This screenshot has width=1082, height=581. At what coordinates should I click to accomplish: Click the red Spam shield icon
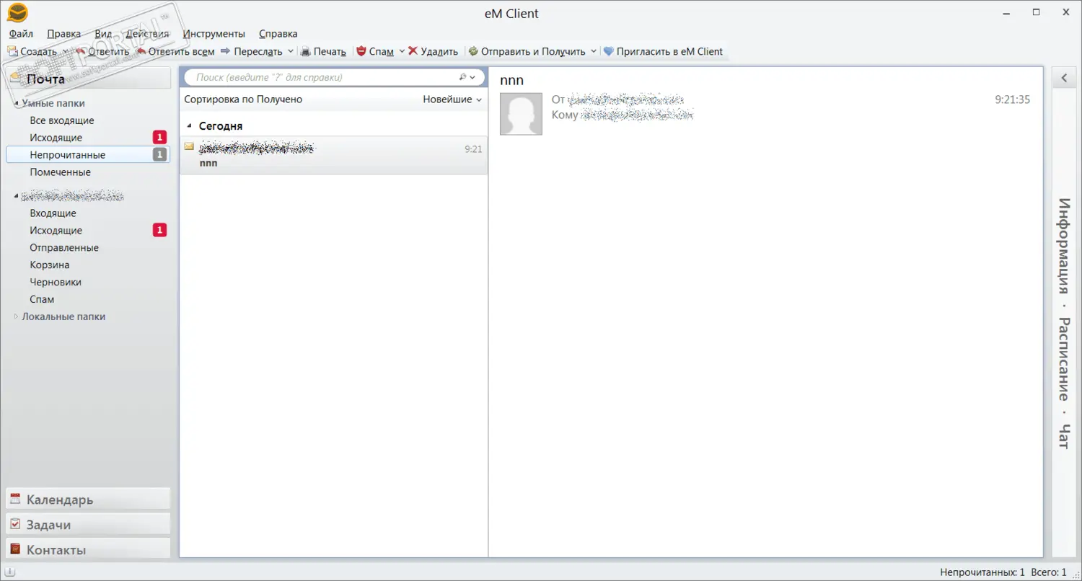(361, 52)
